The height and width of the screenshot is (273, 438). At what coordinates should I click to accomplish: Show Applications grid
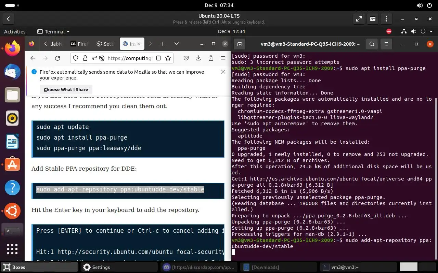coord(12,249)
